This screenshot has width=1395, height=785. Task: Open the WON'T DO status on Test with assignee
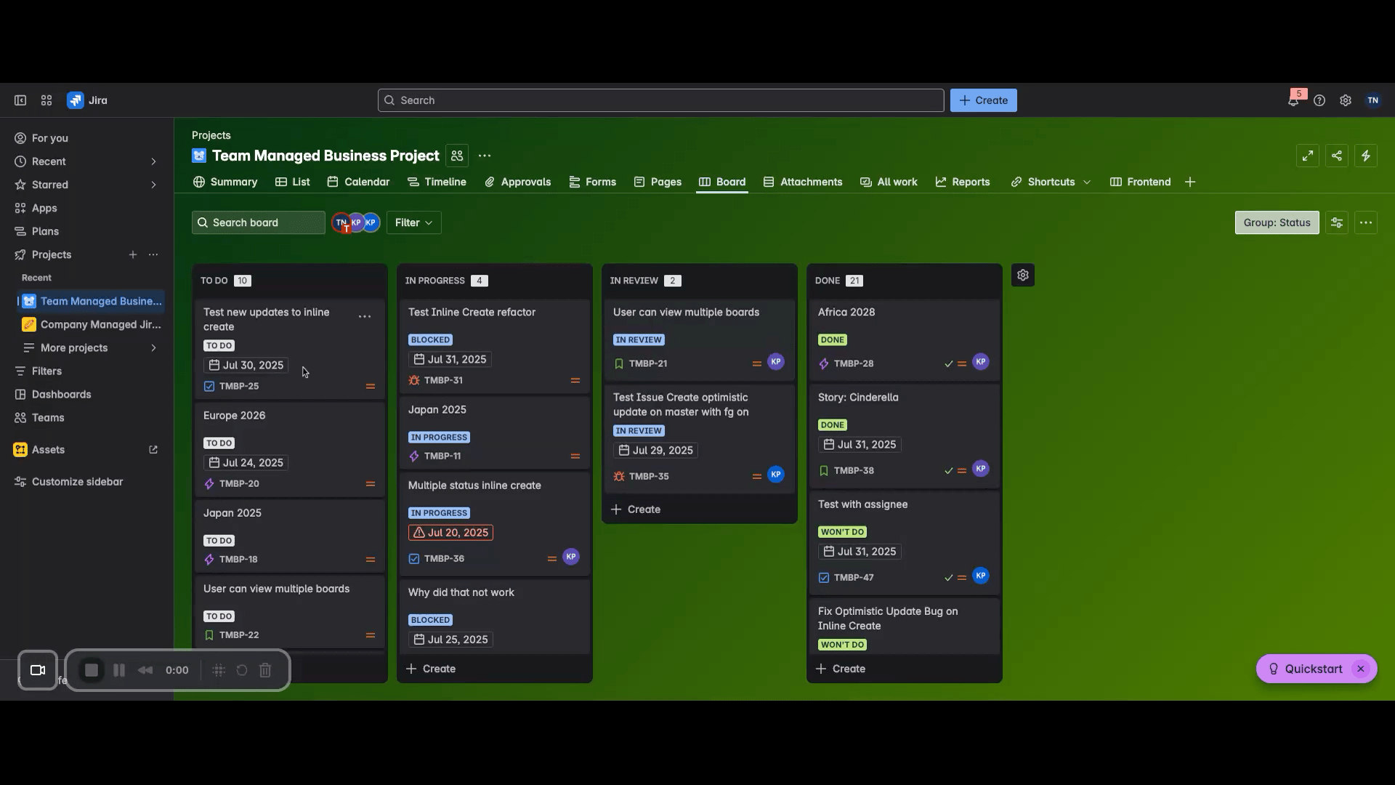(841, 532)
